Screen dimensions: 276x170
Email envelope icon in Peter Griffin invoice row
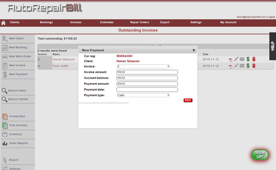[242, 66]
